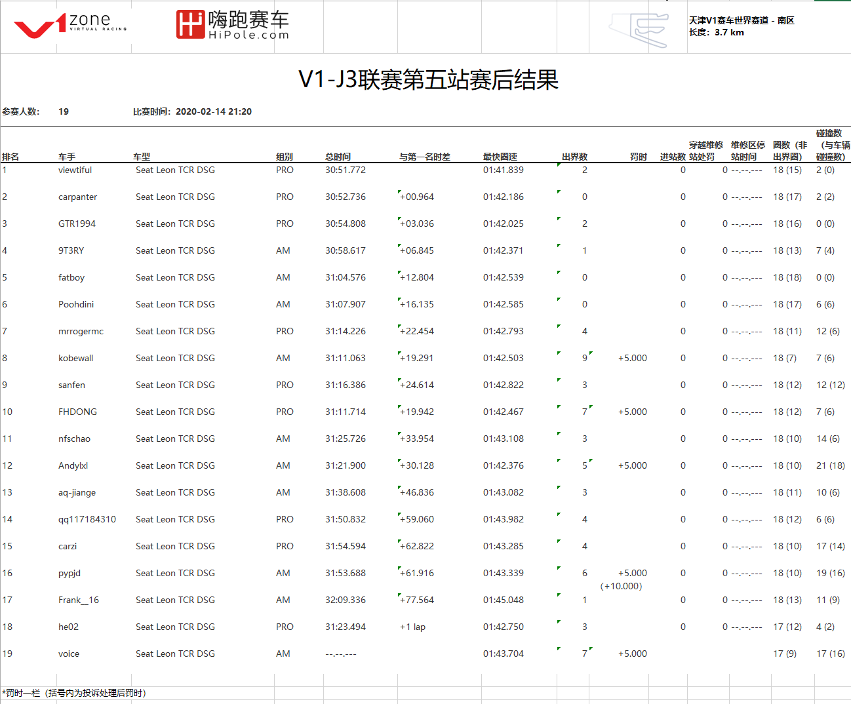
Task: Select viewtiful's laps cell 18 (15)
Action: point(787,170)
